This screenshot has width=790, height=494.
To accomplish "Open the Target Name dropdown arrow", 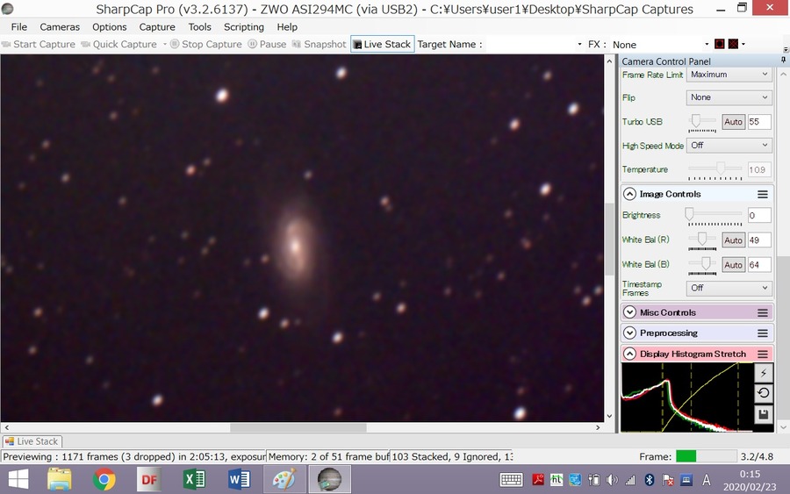I will coord(579,45).
